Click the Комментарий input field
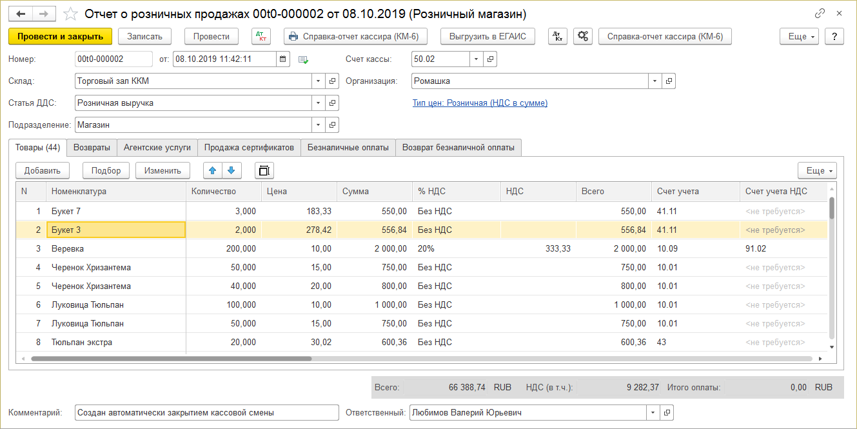This screenshot has width=857, height=429. 206,413
